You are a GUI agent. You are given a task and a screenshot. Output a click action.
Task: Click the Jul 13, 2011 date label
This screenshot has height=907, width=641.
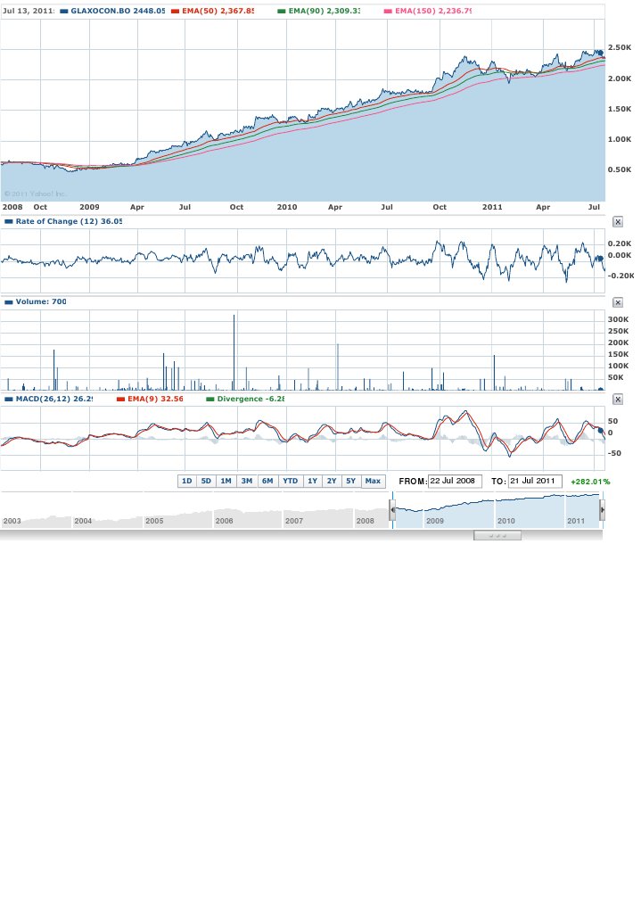29,11
